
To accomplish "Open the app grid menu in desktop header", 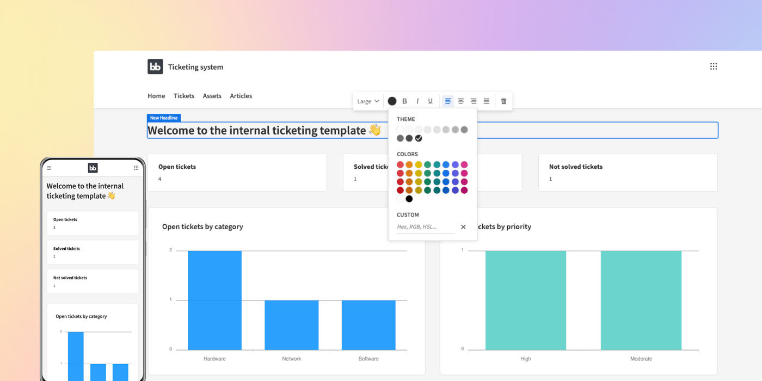I will tap(714, 66).
